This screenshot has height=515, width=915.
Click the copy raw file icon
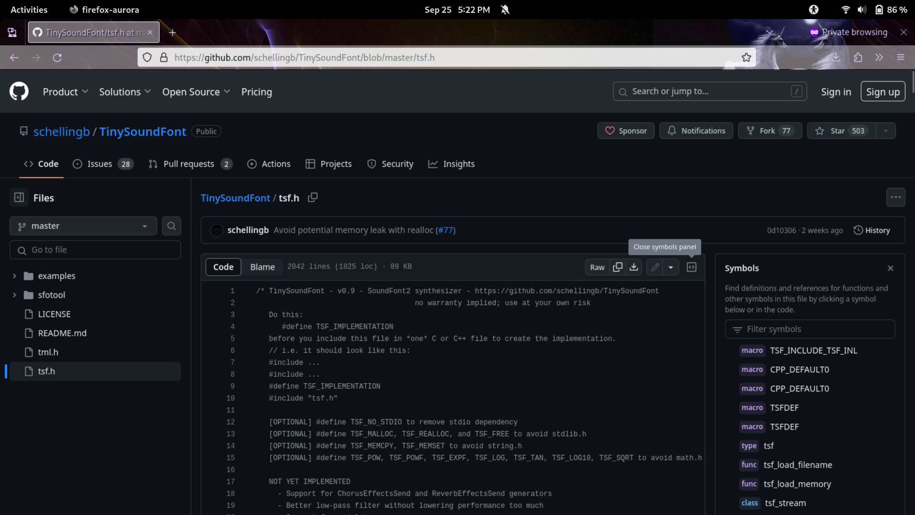pyautogui.click(x=618, y=267)
